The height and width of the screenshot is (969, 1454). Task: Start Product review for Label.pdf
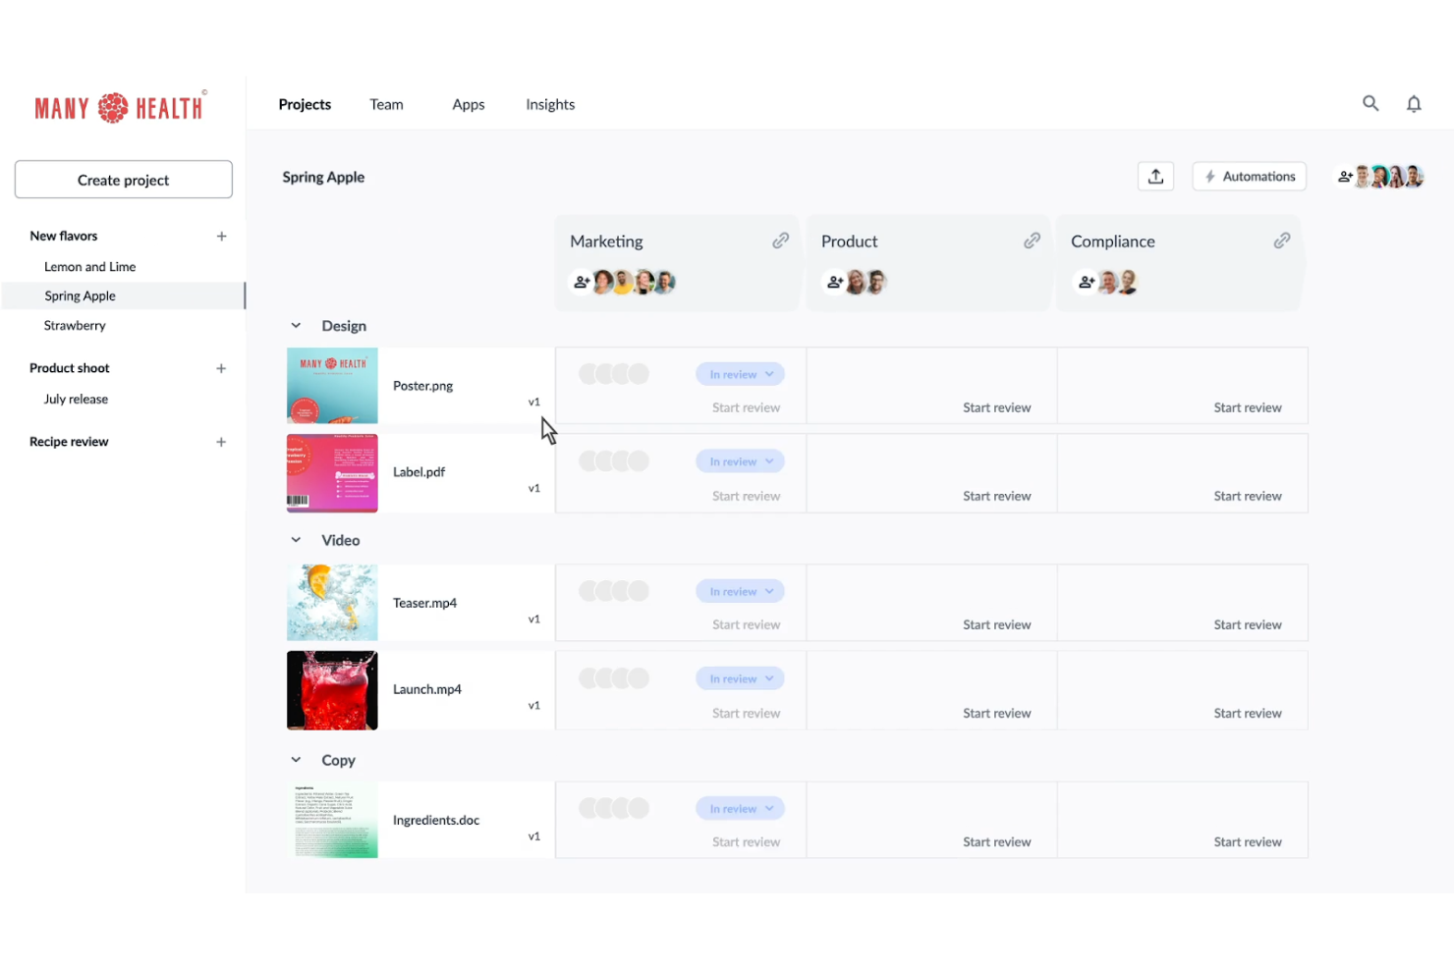[x=997, y=496]
